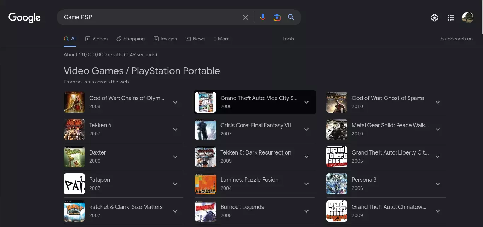Click the Burnout Legends game title
This screenshot has height=227, width=483.
tap(242, 207)
